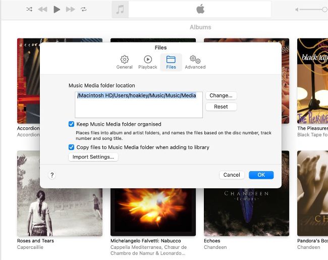The height and width of the screenshot is (260, 328).
Task: Open The Pleasures album cover by Black Tape
Action: click(312, 81)
